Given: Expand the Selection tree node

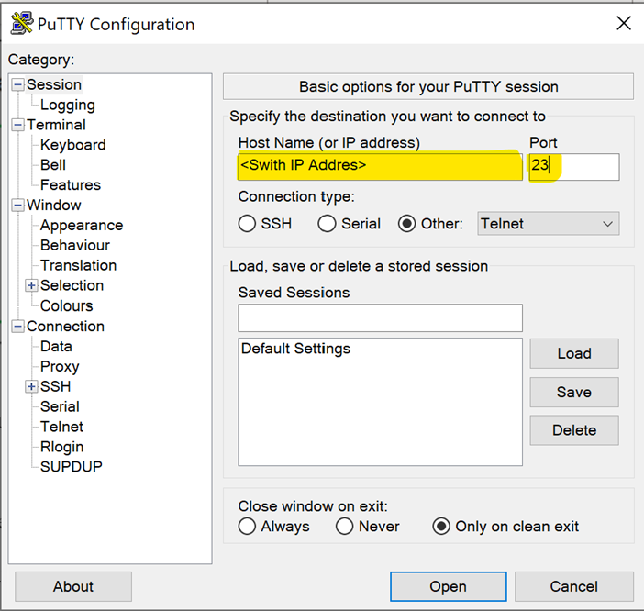Looking at the screenshot, I should [x=31, y=285].
